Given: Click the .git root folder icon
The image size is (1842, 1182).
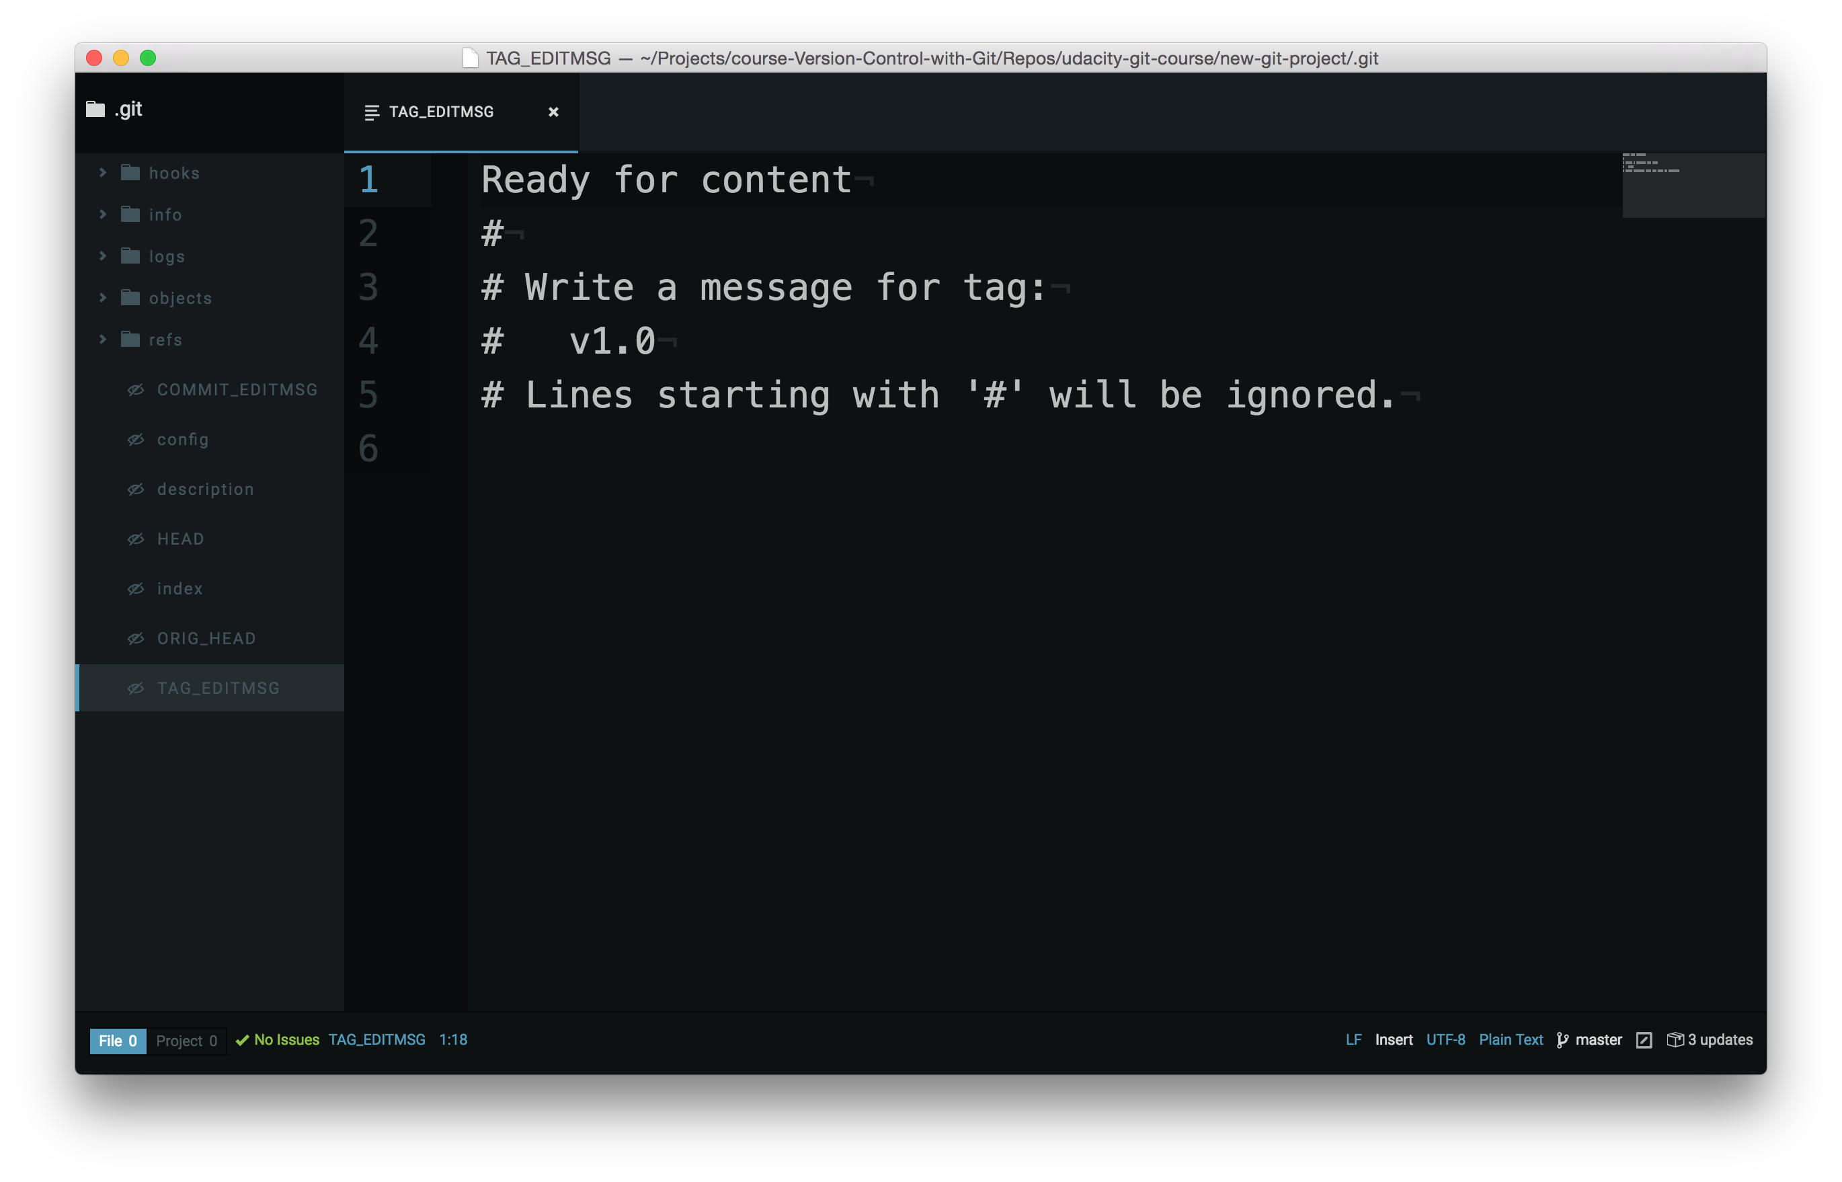Looking at the screenshot, I should coord(95,109).
